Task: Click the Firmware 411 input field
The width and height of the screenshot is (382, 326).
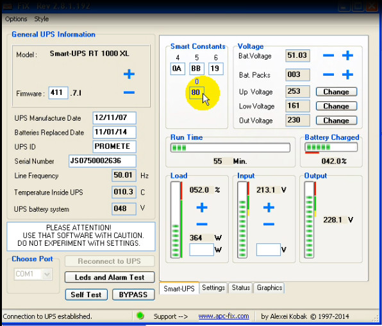Action: (x=58, y=92)
